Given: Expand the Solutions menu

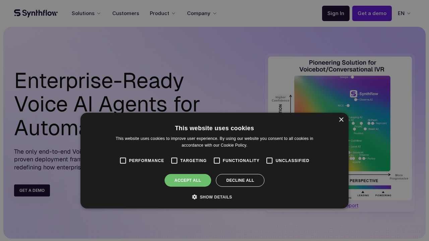Looking at the screenshot, I should [86, 13].
